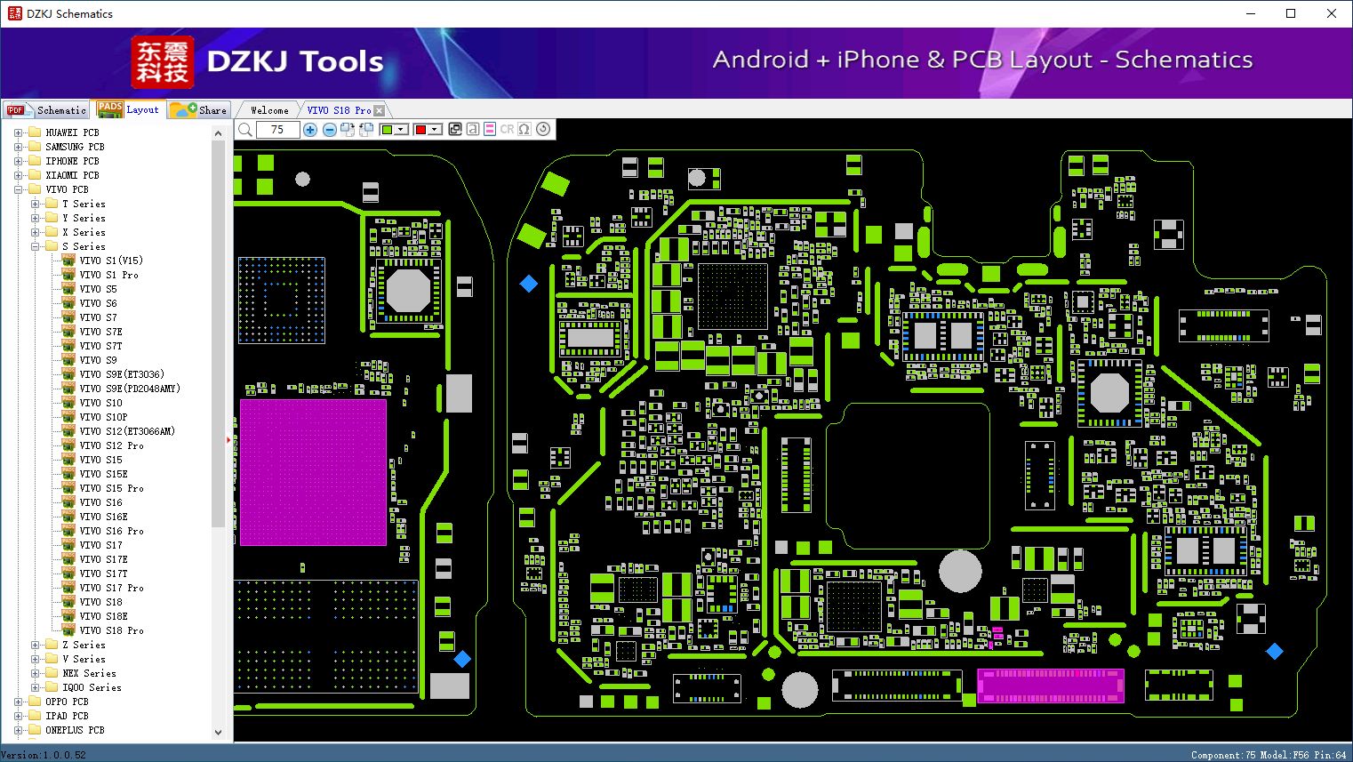Switch to the PADS Layout tab
This screenshot has width=1353, height=762.
point(129,109)
